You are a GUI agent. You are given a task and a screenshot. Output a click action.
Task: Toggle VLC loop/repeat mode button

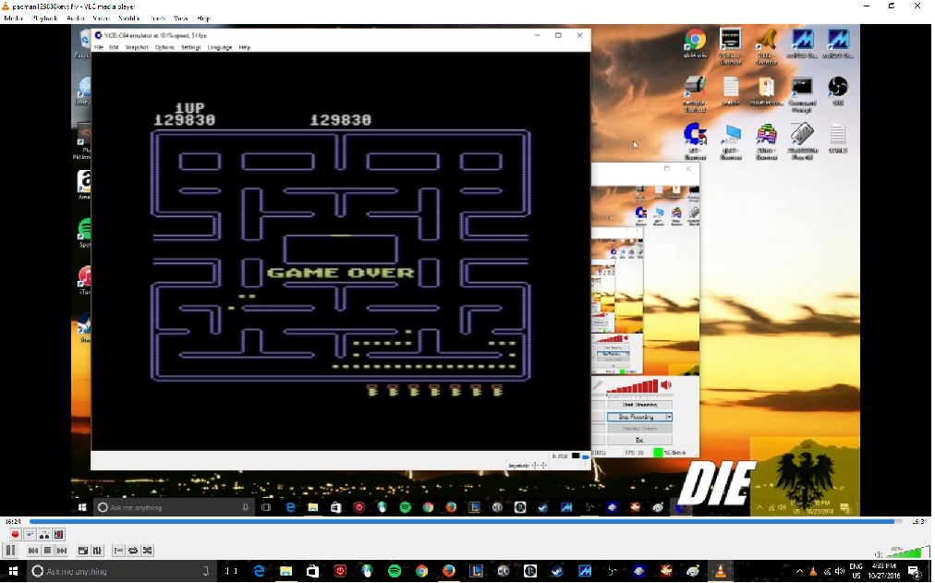tap(133, 551)
